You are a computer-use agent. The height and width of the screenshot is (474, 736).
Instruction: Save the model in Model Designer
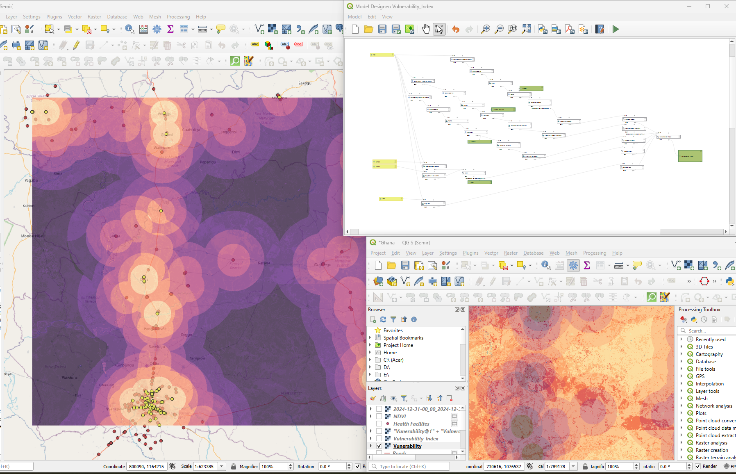[382, 29]
